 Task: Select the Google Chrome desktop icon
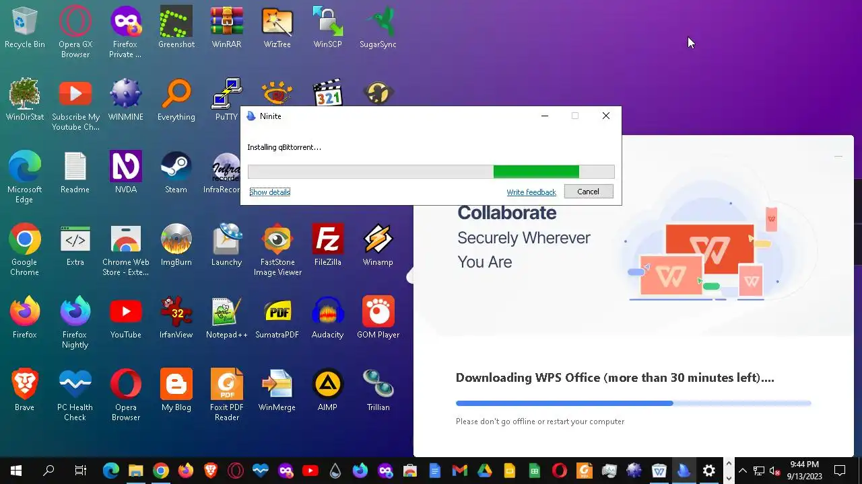coord(25,251)
